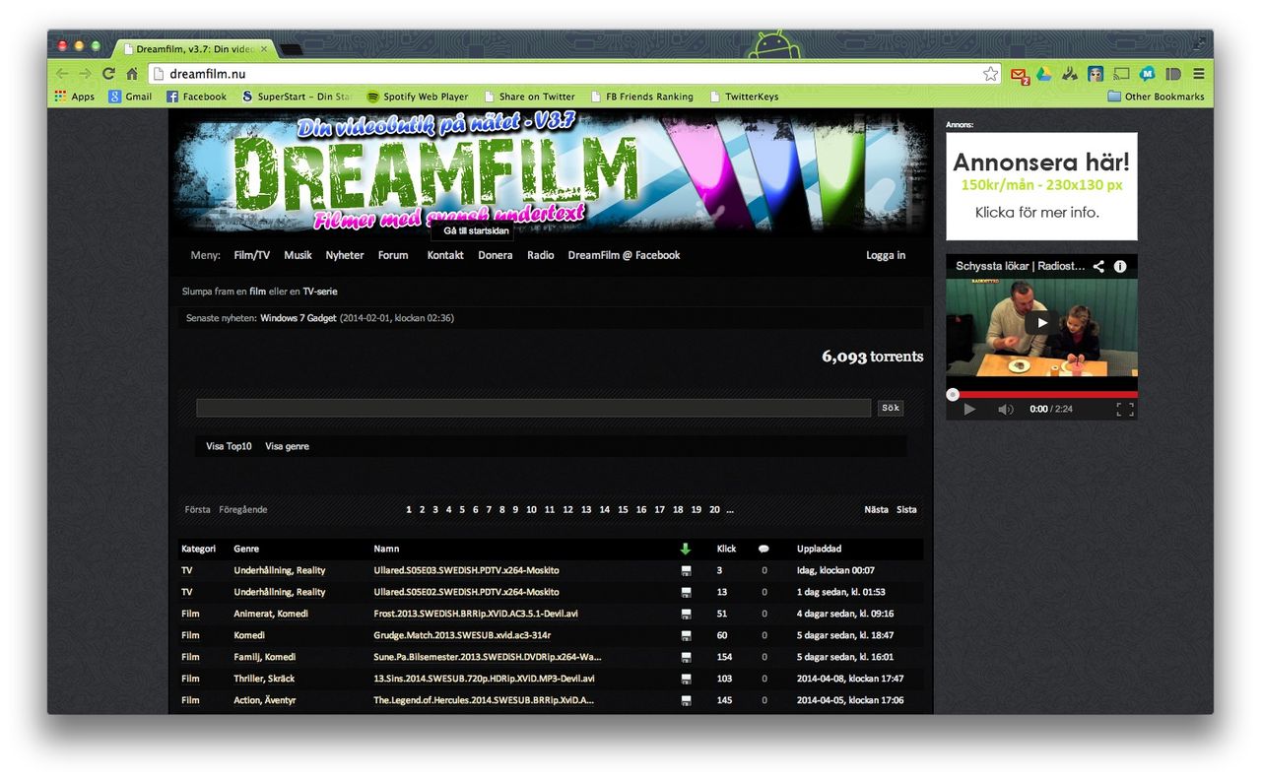1261x780 pixels.
Task: Open the SuperStart bookmark
Action: pos(297,97)
